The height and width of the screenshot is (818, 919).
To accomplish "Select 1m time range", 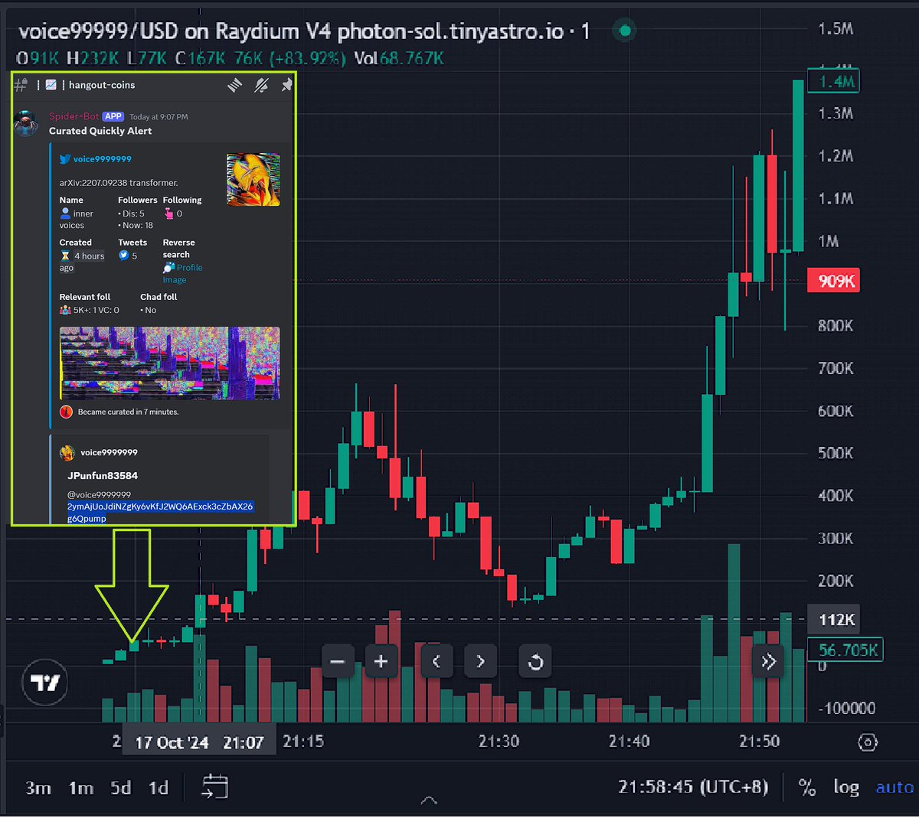I will (x=81, y=787).
